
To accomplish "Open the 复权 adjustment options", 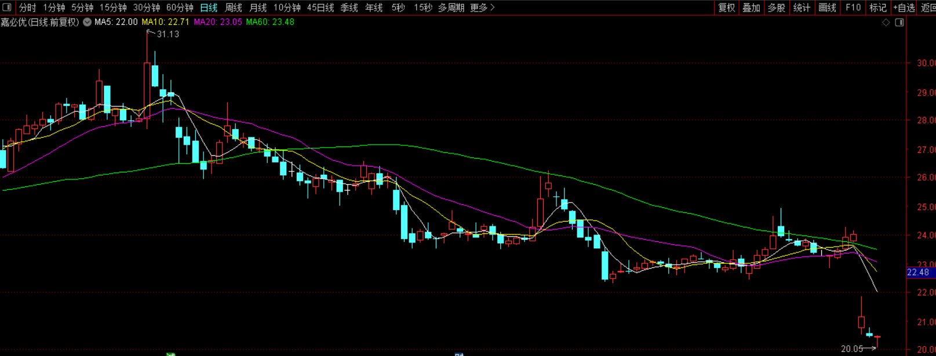I will tap(726, 8).
